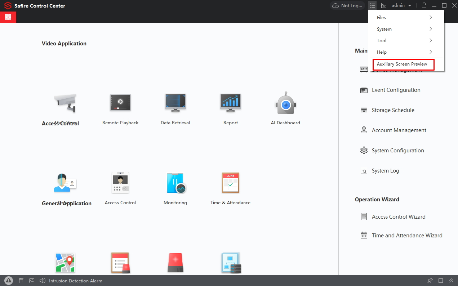Open the Report module

pyautogui.click(x=231, y=103)
